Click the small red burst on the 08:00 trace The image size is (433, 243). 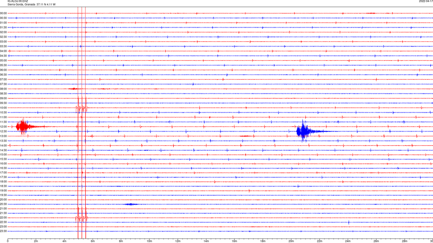tap(74, 89)
